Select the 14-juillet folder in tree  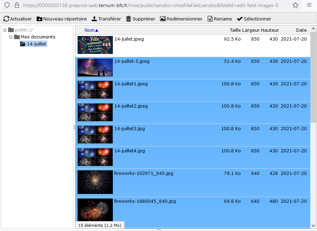pos(37,44)
